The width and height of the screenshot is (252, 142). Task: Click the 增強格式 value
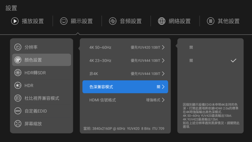tap(153, 100)
